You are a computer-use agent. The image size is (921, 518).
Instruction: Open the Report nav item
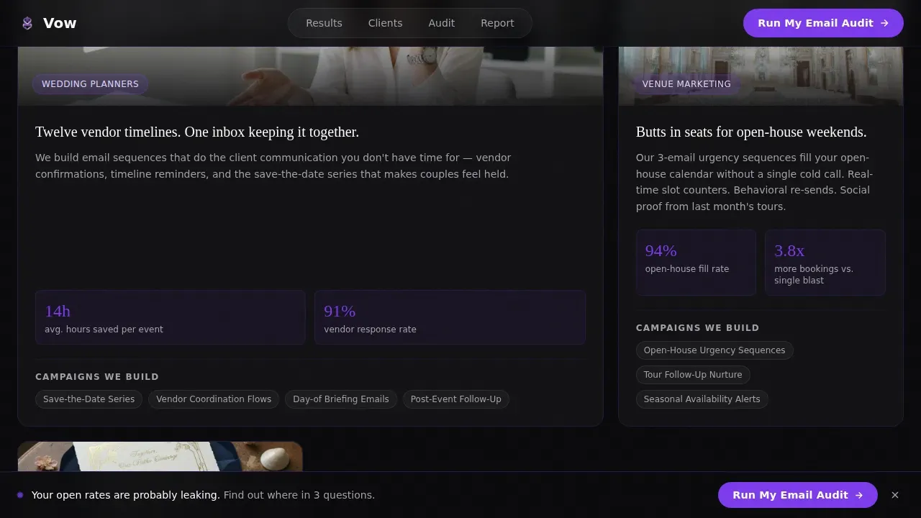tap(497, 23)
